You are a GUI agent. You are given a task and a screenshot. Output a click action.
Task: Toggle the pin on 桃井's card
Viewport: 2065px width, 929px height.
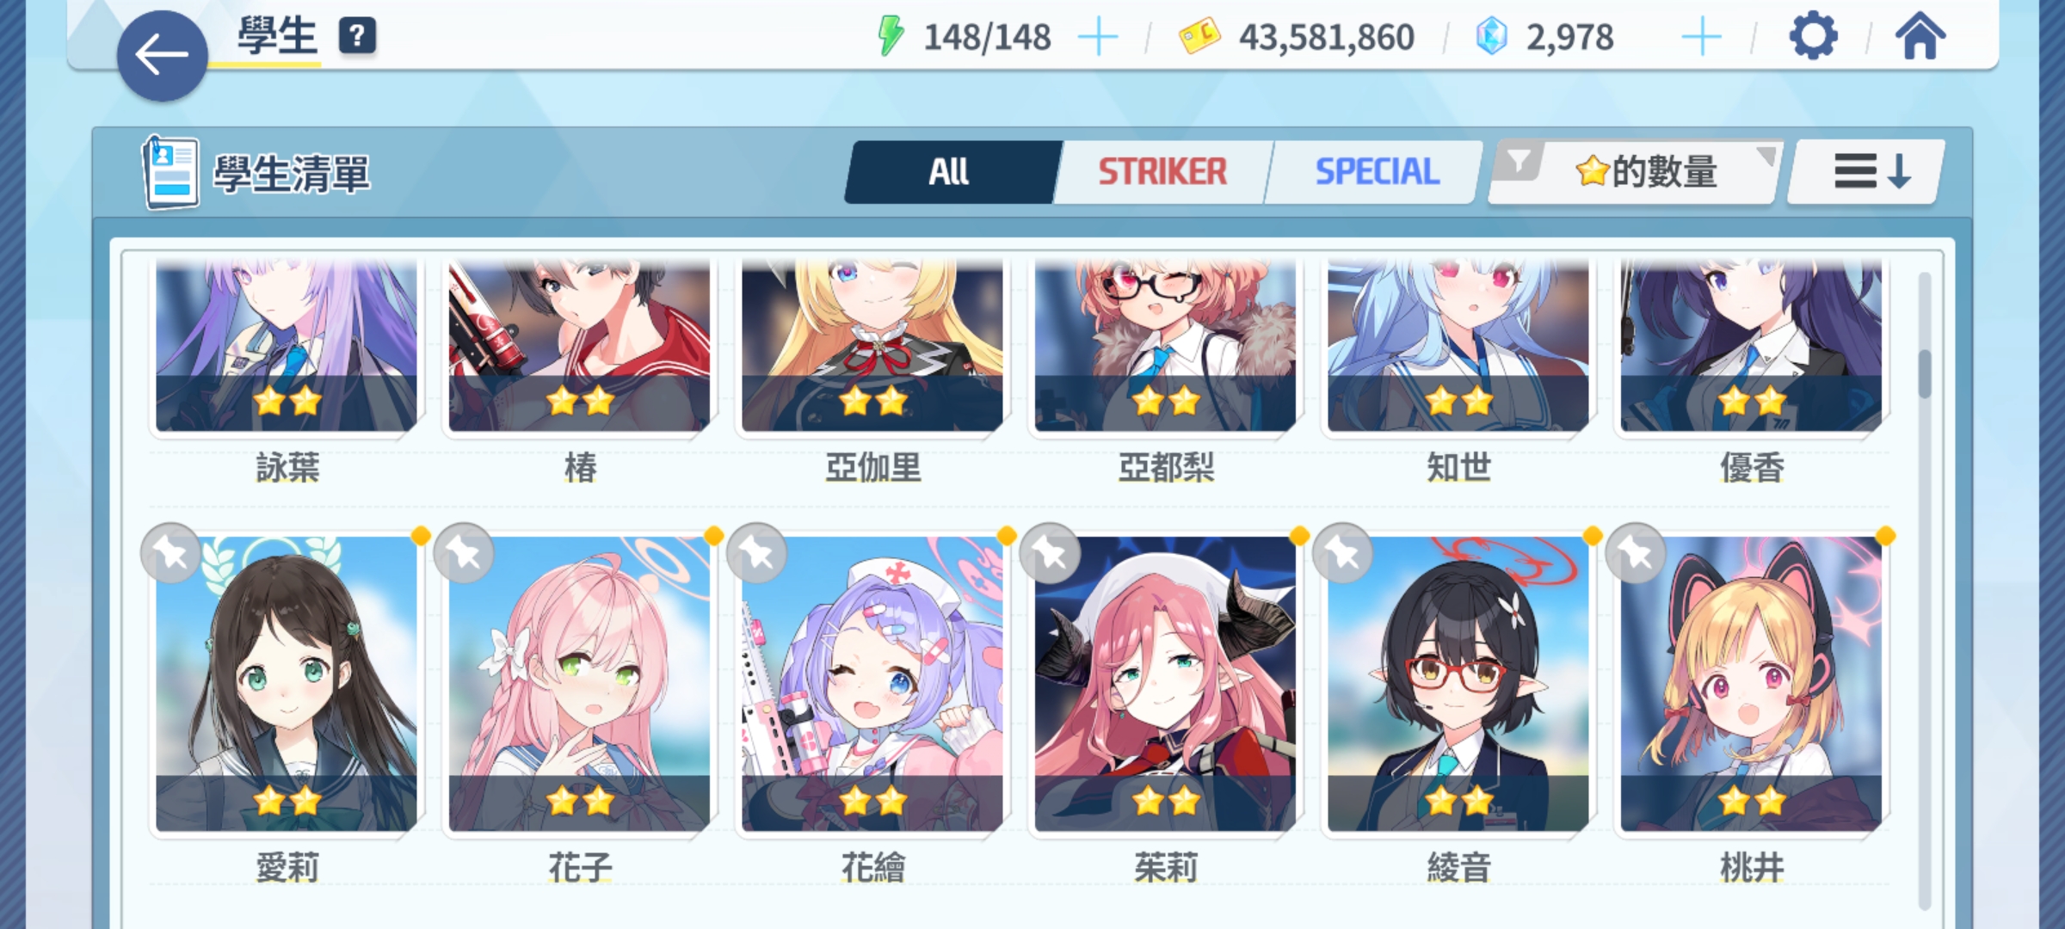[1636, 553]
